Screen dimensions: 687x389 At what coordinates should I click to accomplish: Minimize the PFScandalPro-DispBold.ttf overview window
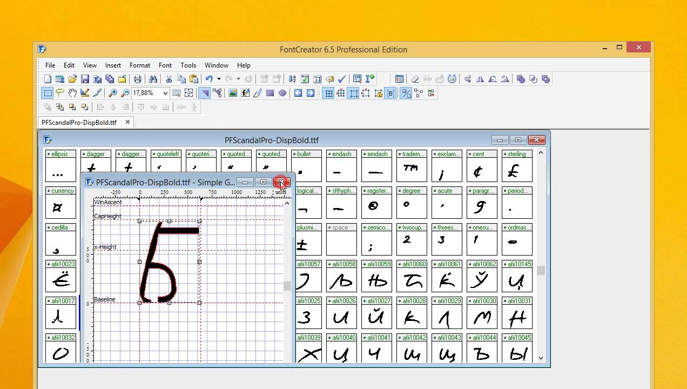click(500, 140)
